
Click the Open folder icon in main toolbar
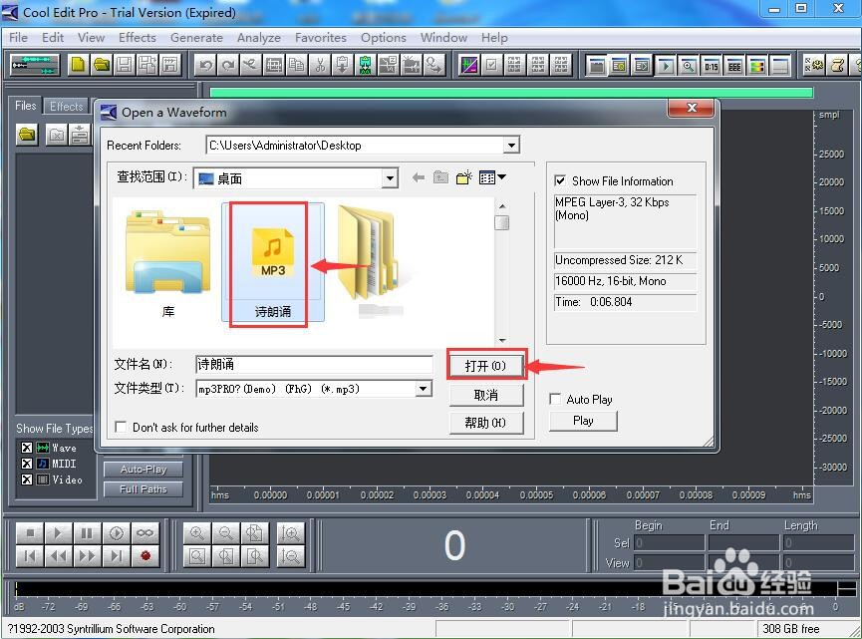[x=102, y=66]
